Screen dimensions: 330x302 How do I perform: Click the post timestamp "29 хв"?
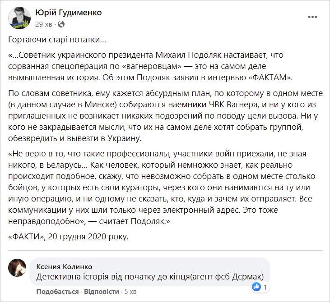(x=46, y=24)
